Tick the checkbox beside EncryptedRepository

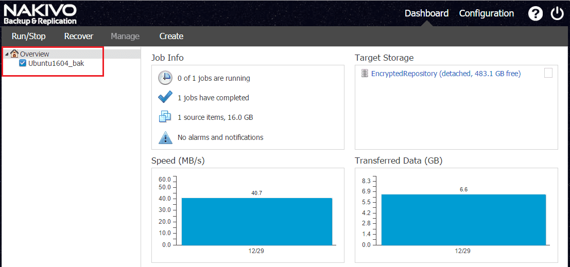[548, 73]
